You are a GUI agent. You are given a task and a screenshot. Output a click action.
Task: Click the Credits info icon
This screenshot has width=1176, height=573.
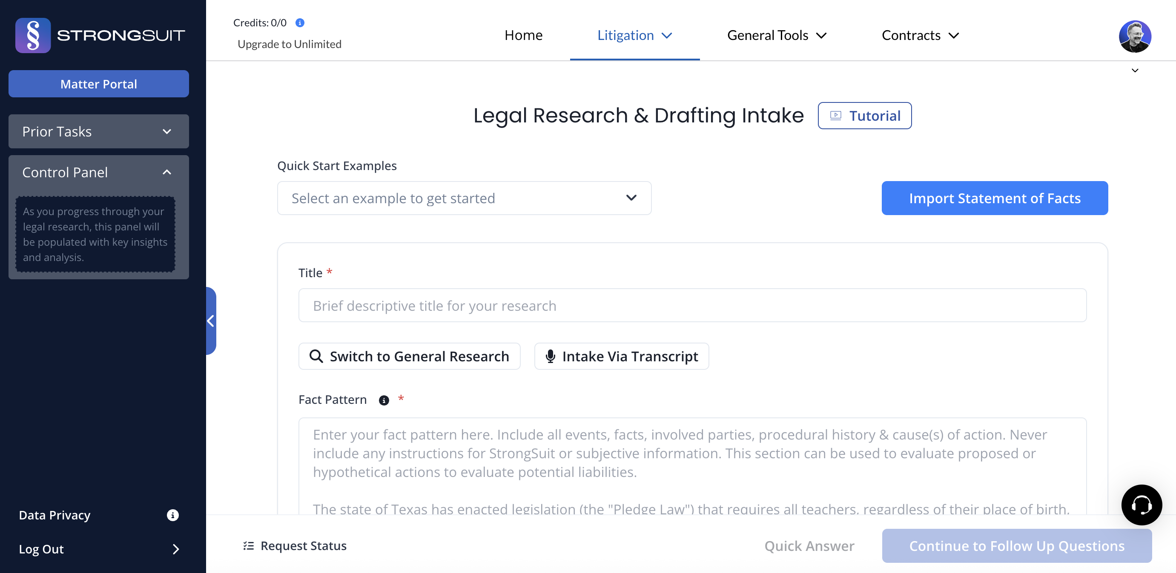tap(299, 23)
